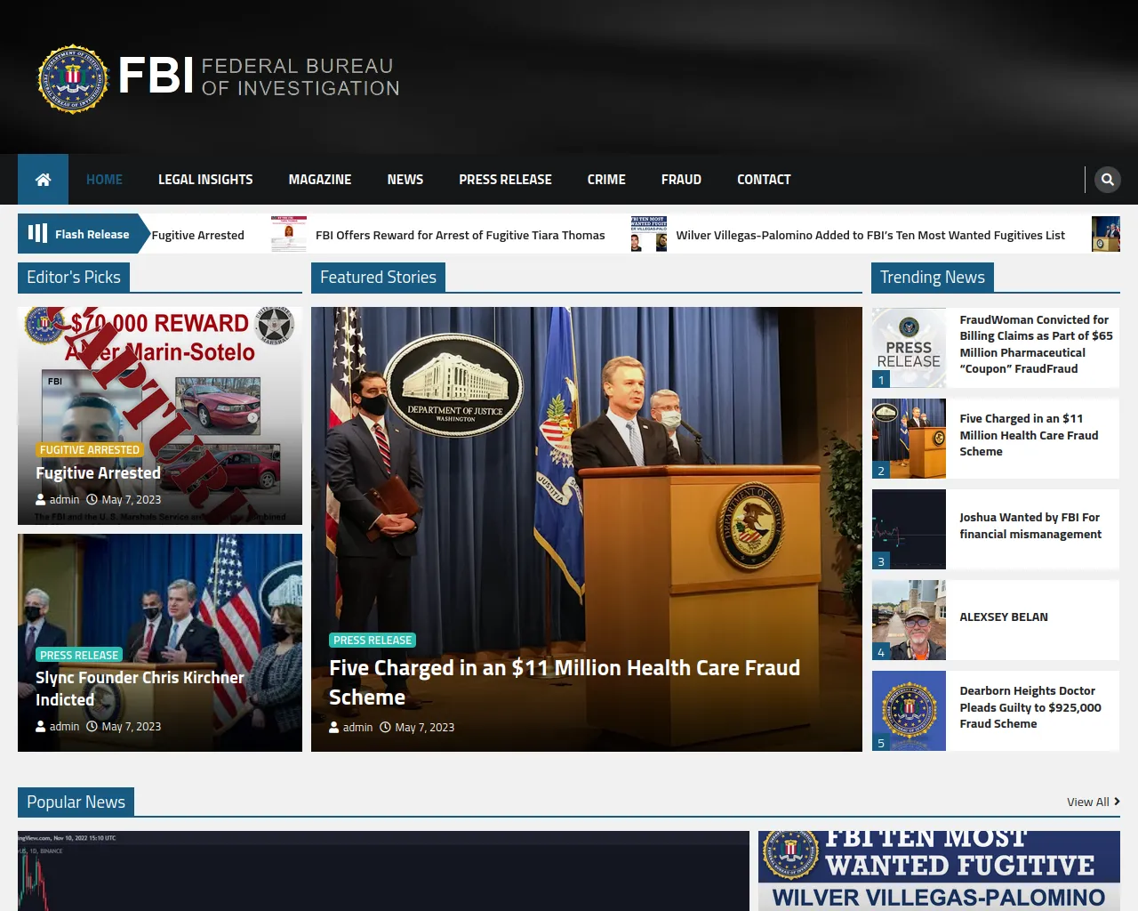Open ticker link about Wilver Villegas-Palomino
This screenshot has height=911, width=1138.
(870, 235)
